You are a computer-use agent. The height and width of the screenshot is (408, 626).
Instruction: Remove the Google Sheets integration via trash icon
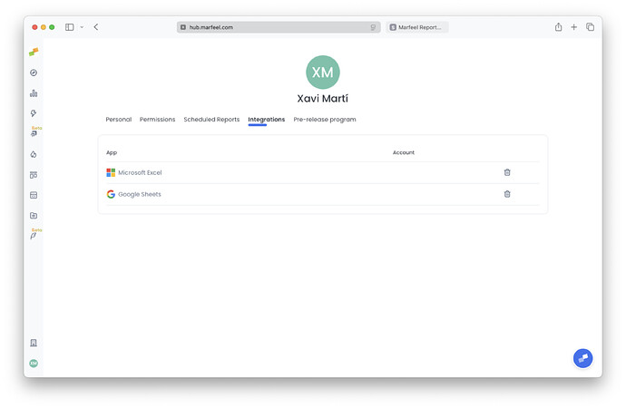[507, 194]
